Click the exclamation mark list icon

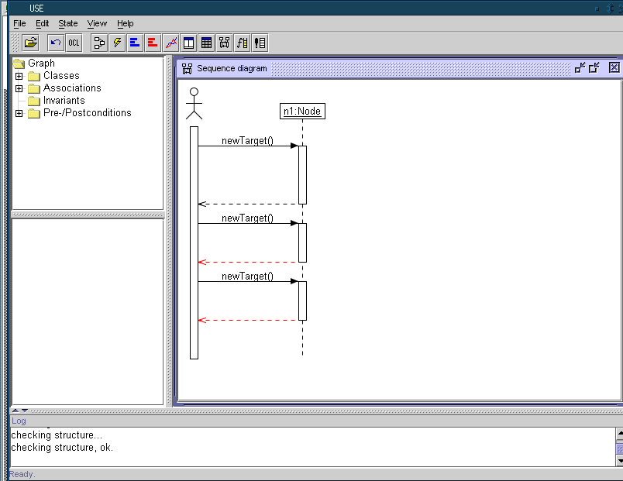pos(260,43)
